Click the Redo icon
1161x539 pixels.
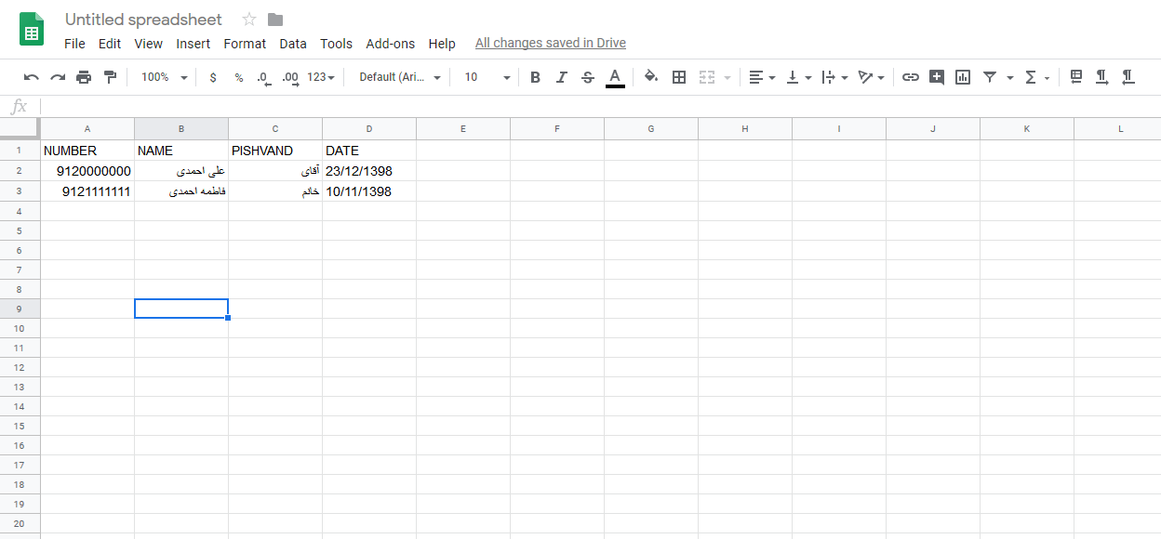[58, 77]
